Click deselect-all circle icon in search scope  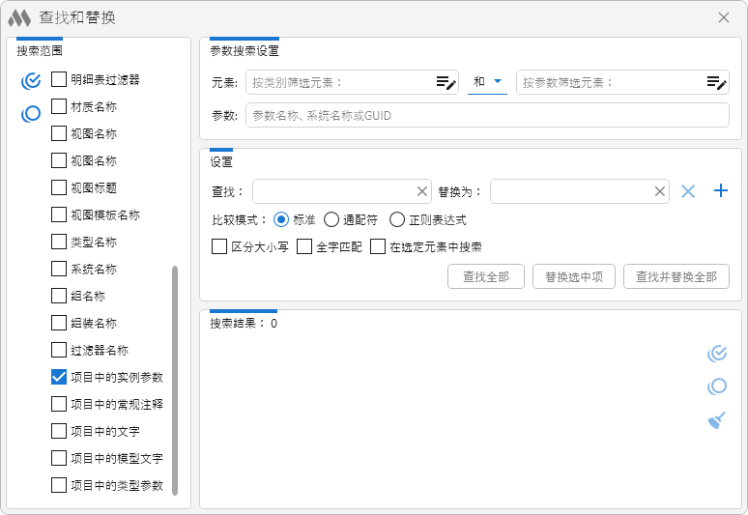click(31, 114)
